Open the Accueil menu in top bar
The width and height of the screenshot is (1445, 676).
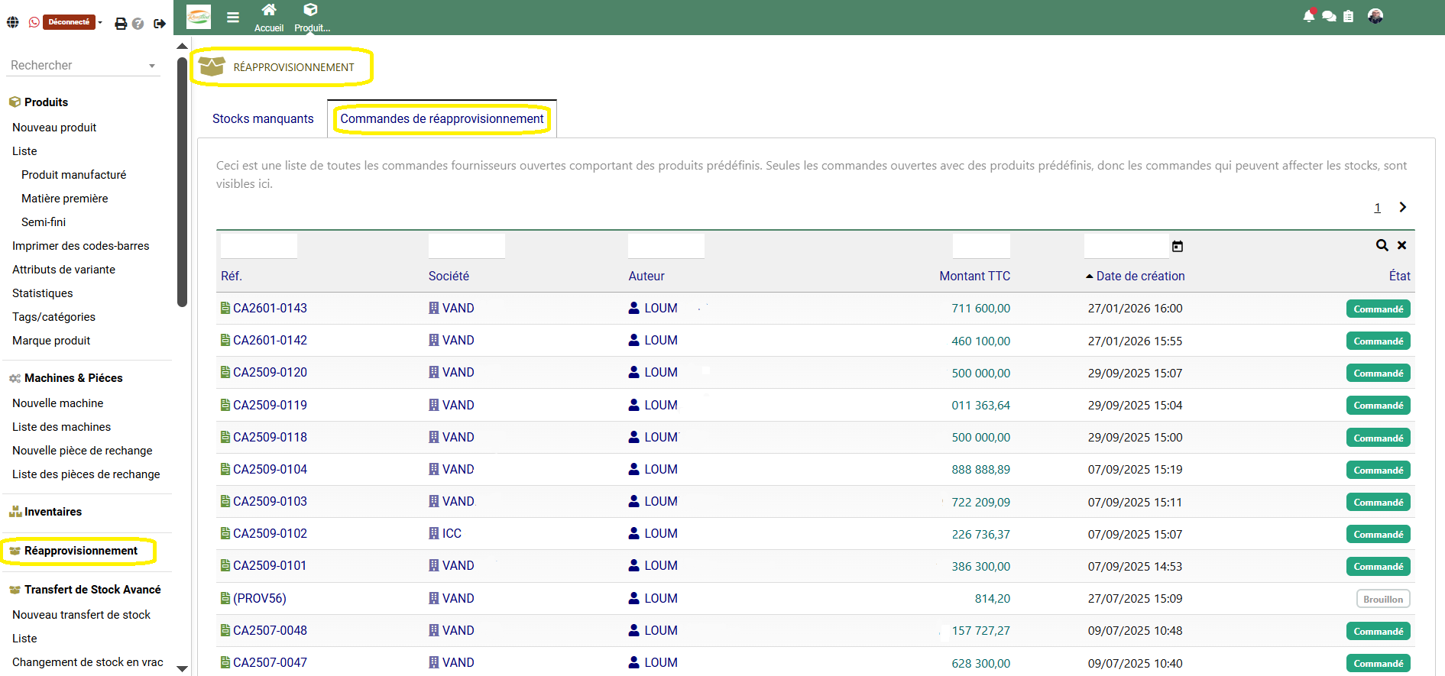pos(269,18)
